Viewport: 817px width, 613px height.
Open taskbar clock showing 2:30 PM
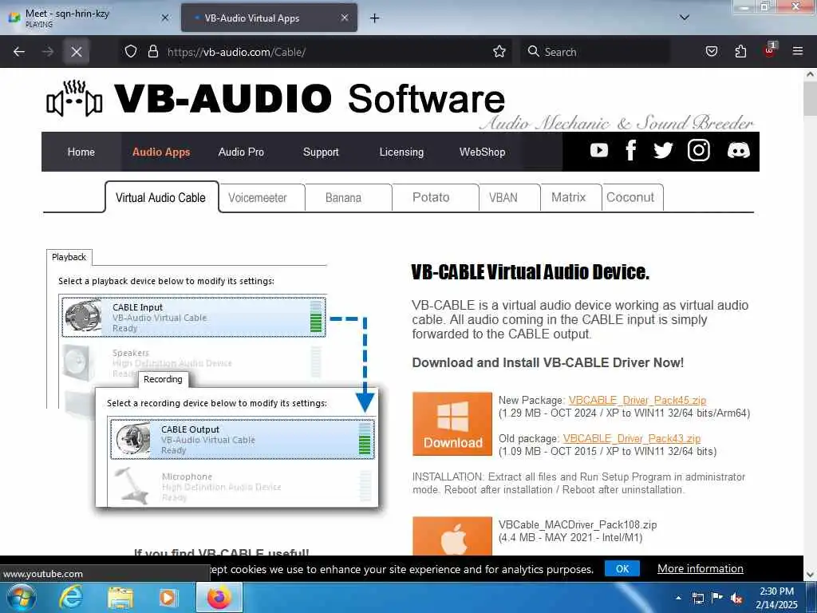pyautogui.click(x=776, y=598)
